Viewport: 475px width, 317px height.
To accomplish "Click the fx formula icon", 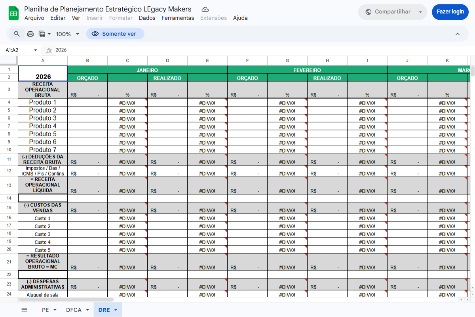I will tap(49, 50).
